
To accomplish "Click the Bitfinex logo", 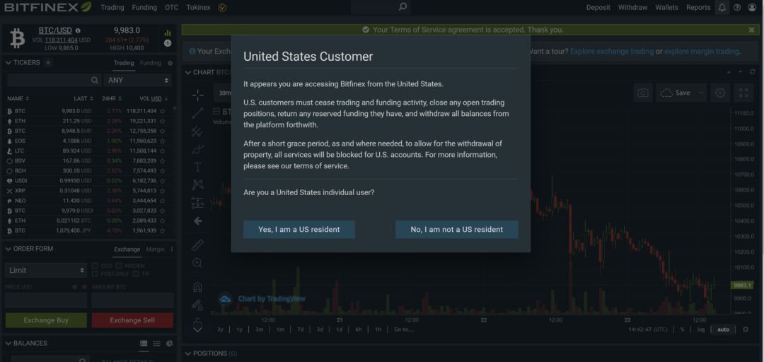I will pos(48,7).
